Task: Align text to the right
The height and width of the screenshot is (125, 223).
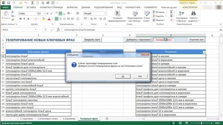Action: coord(64,19)
